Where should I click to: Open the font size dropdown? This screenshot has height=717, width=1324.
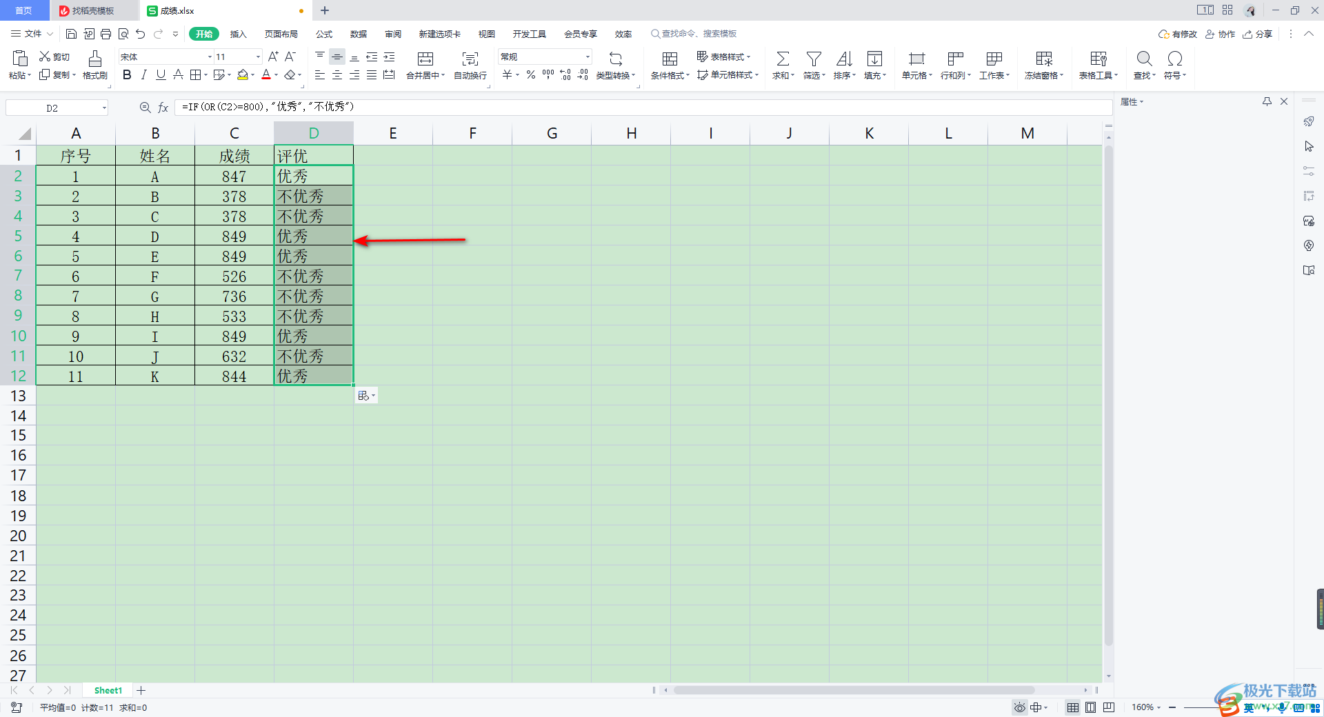tap(258, 57)
